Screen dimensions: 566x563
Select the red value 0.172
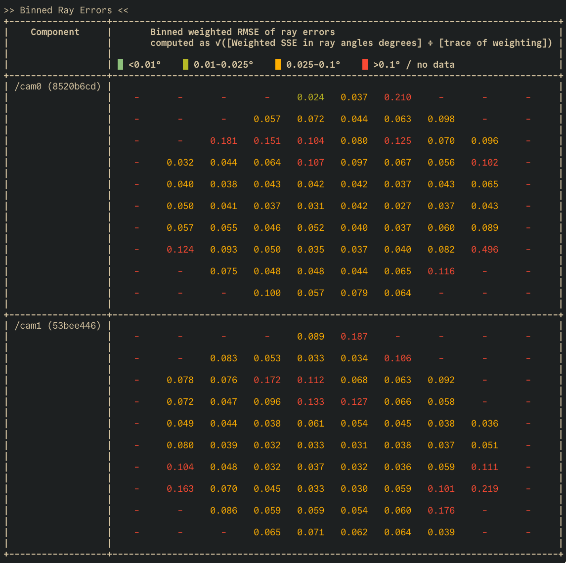[x=267, y=380]
